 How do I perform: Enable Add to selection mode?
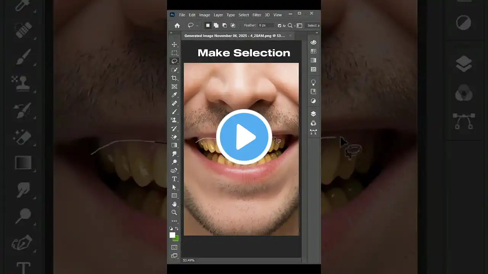point(216,25)
